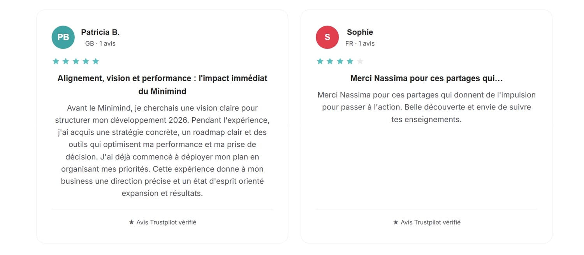Image resolution: width=584 pixels, height=255 pixels.
Task: Click "GB · 1 avis" under Patricia
Action: (100, 43)
